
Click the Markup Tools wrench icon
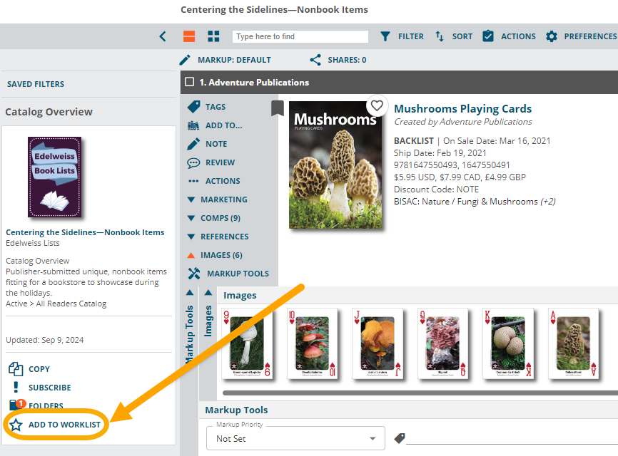(x=194, y=274)
